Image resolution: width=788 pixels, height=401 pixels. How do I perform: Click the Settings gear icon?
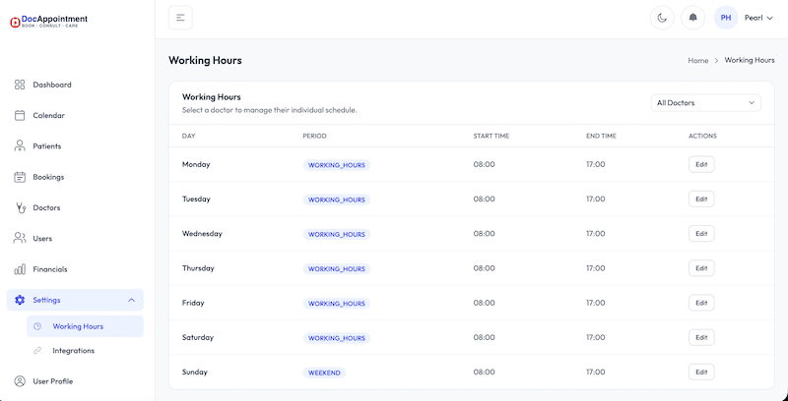point(20,300)
